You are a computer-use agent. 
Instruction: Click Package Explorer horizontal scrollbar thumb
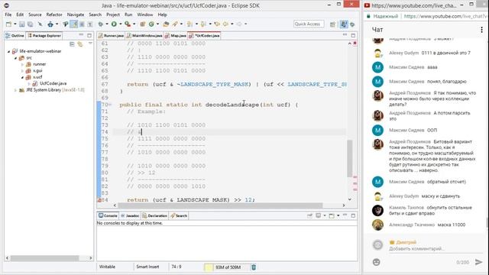[44, 258]
